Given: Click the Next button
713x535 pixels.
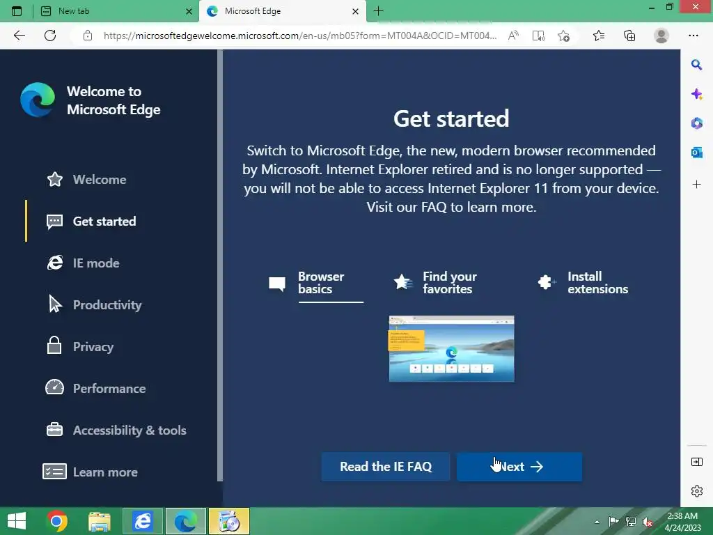Looking at the screenshot, I should pyautogui.click(x=519, y=467).
